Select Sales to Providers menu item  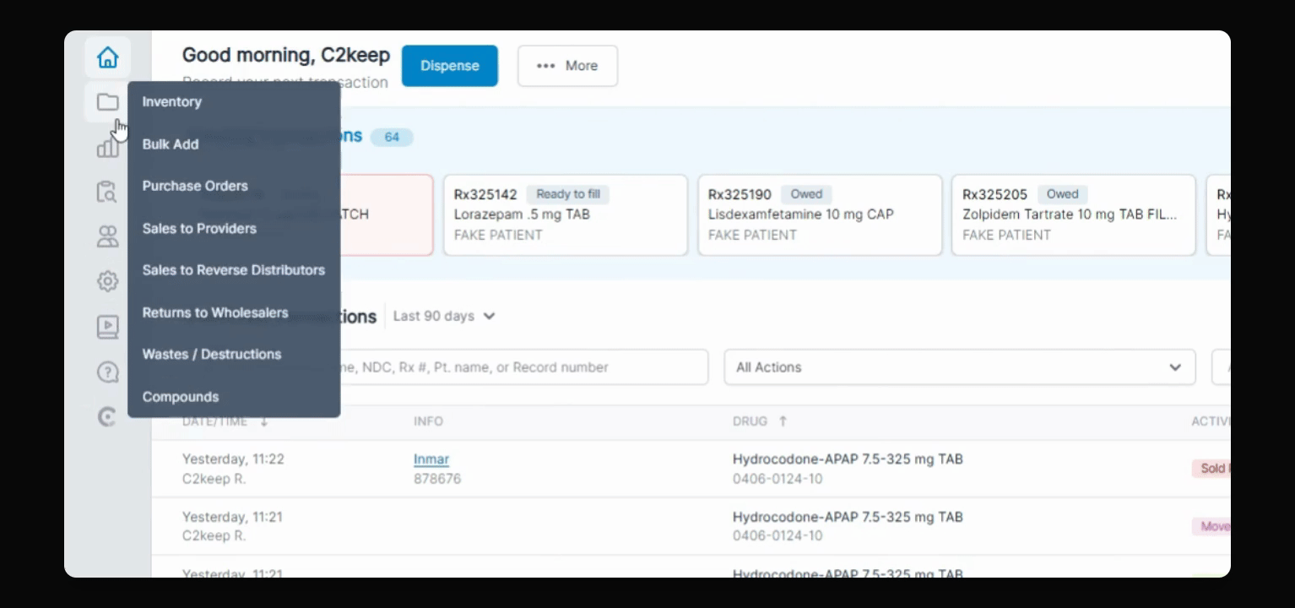pyautogui.click(x=199, y=228)
